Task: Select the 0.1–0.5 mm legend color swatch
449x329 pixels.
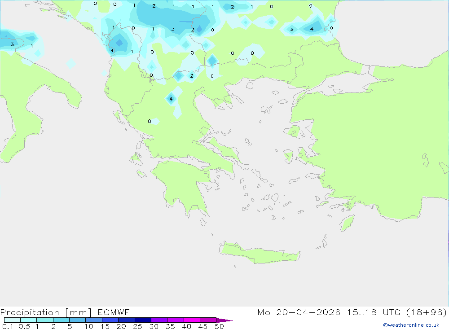Action: tap(12, 320)
